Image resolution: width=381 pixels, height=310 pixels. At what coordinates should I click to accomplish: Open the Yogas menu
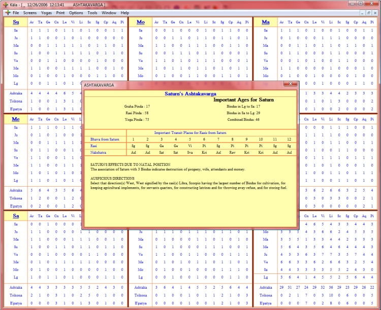46,13
